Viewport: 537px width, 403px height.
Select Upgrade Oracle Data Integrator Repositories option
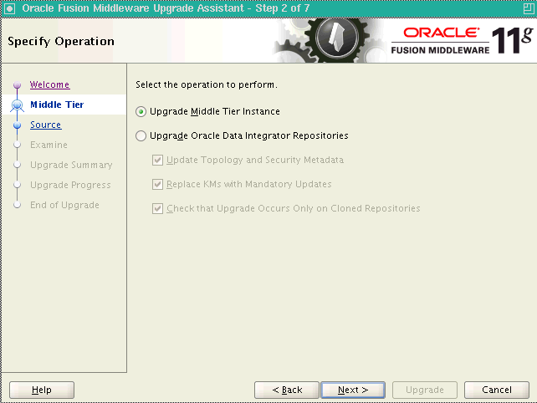point(141,136)
